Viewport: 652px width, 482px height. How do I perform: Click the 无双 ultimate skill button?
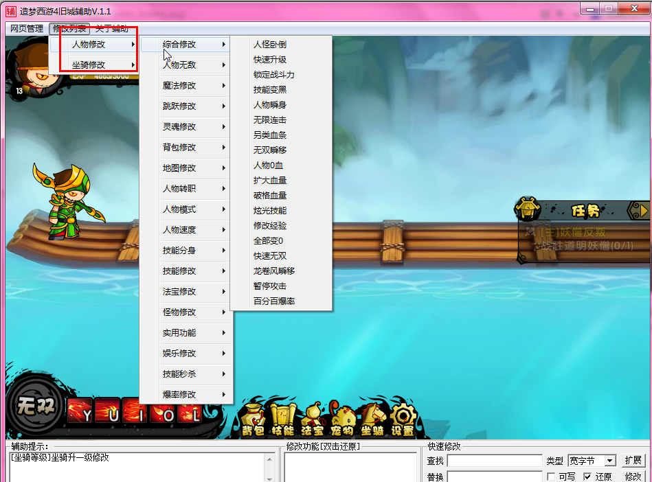coord(36,406)
